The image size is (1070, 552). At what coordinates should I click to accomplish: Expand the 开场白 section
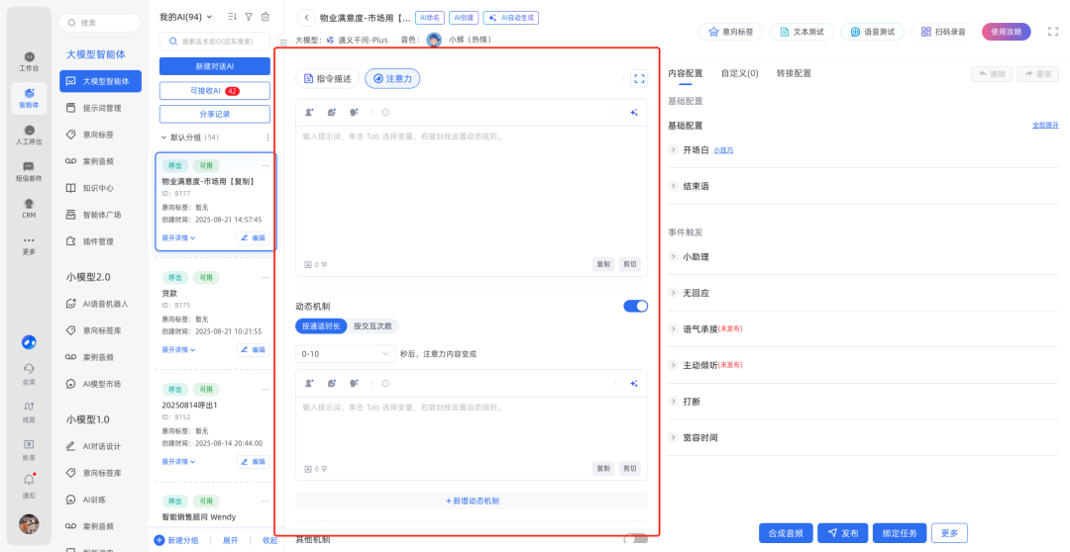(x=674, y=149)
